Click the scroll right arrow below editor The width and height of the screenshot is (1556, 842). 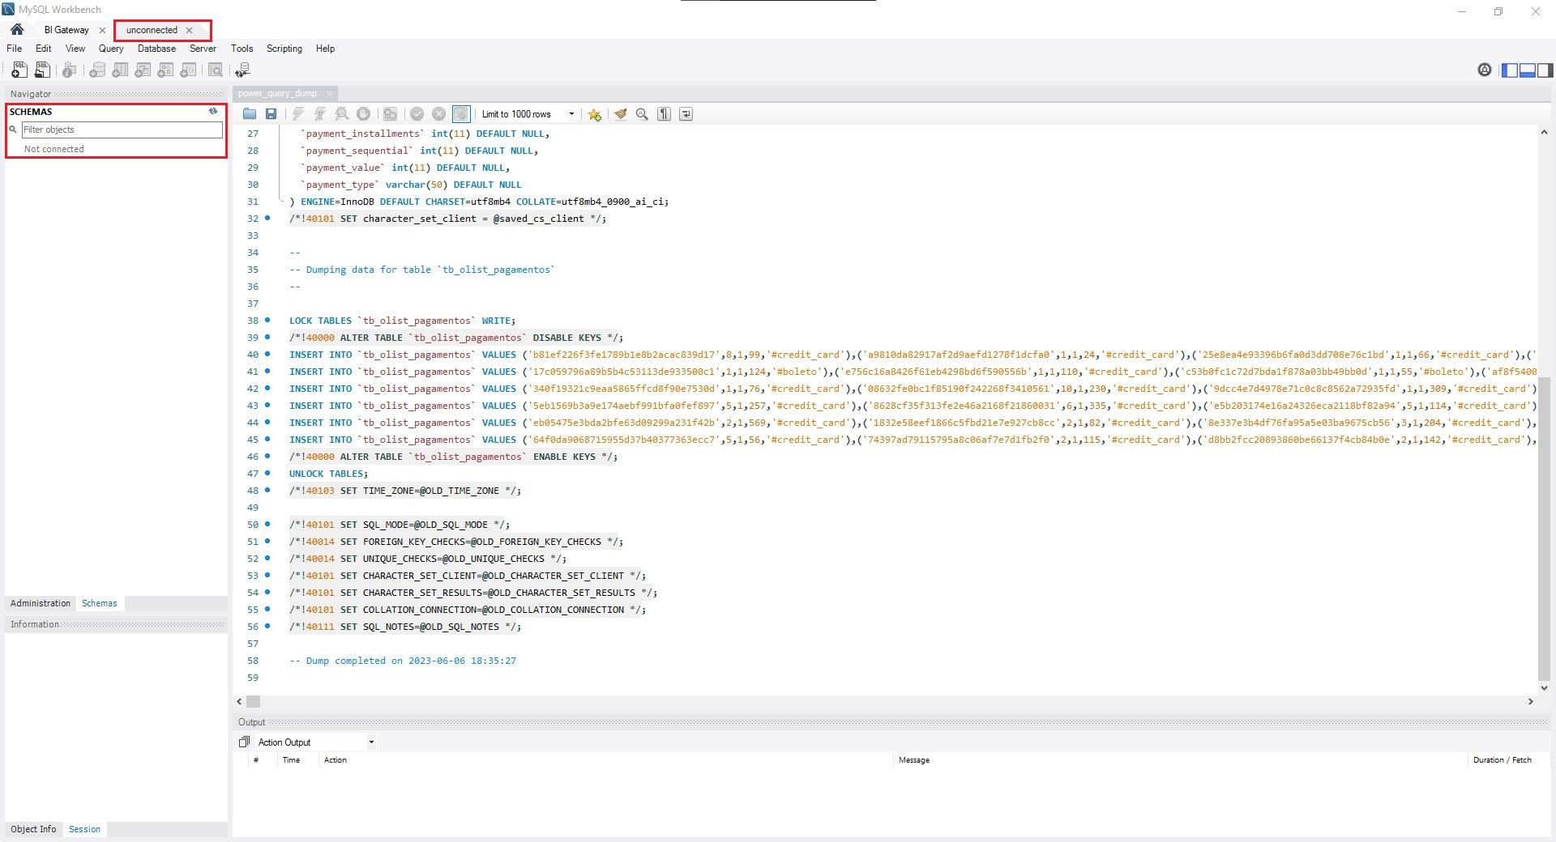[x=1531, y=701]
